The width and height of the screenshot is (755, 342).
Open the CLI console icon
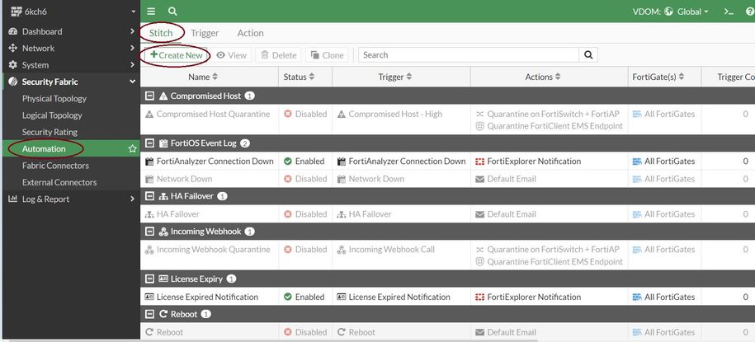point(729,12)
